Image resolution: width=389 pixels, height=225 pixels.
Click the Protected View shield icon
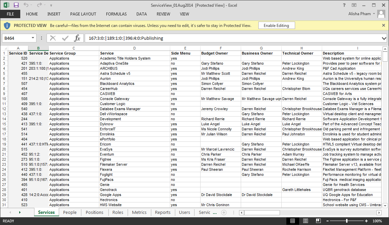(x=7, y=26)
